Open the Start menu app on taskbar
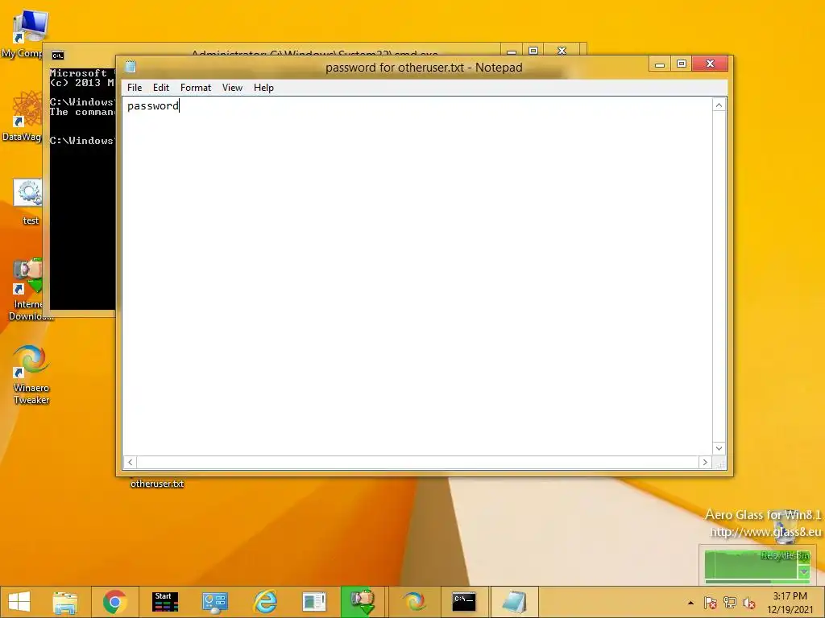825x618 pixels. [164, 602]
